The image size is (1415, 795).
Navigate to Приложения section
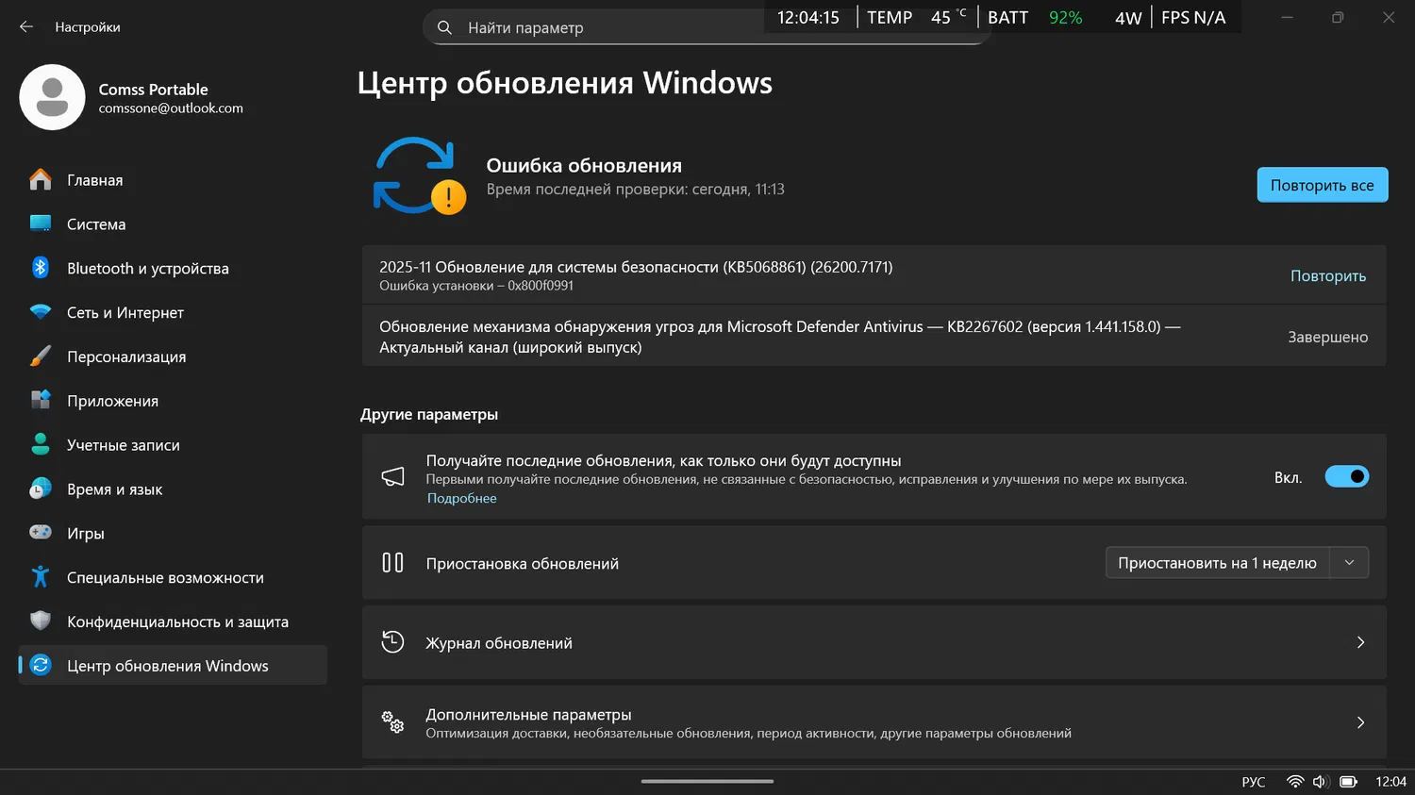[x=173, y=400]
